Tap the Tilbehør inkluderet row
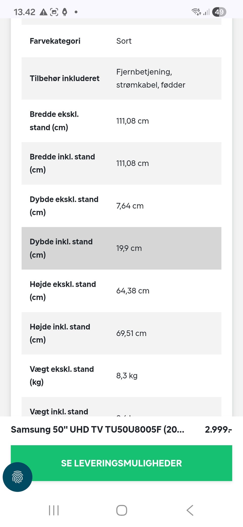 tap(121, 78)
